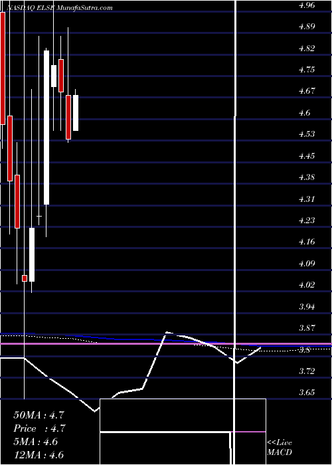
Task: Click the 4.75 price axis label
Action: click(x=308, y=69)
